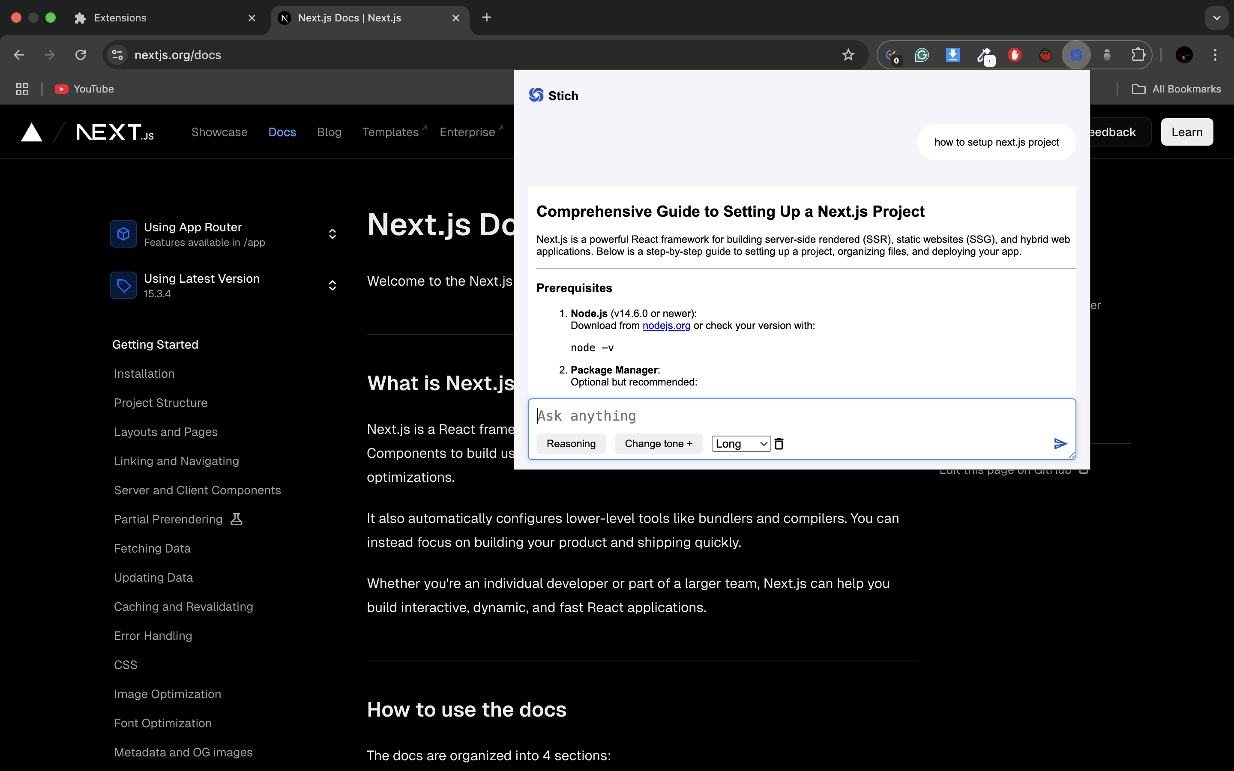Open the All Bookmarks folder
Viewport: 1234px width, 771px height.
(x=1176, y=89)
